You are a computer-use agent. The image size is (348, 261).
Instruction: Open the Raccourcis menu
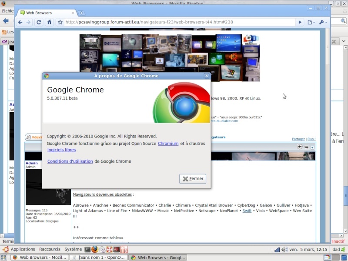50,249
